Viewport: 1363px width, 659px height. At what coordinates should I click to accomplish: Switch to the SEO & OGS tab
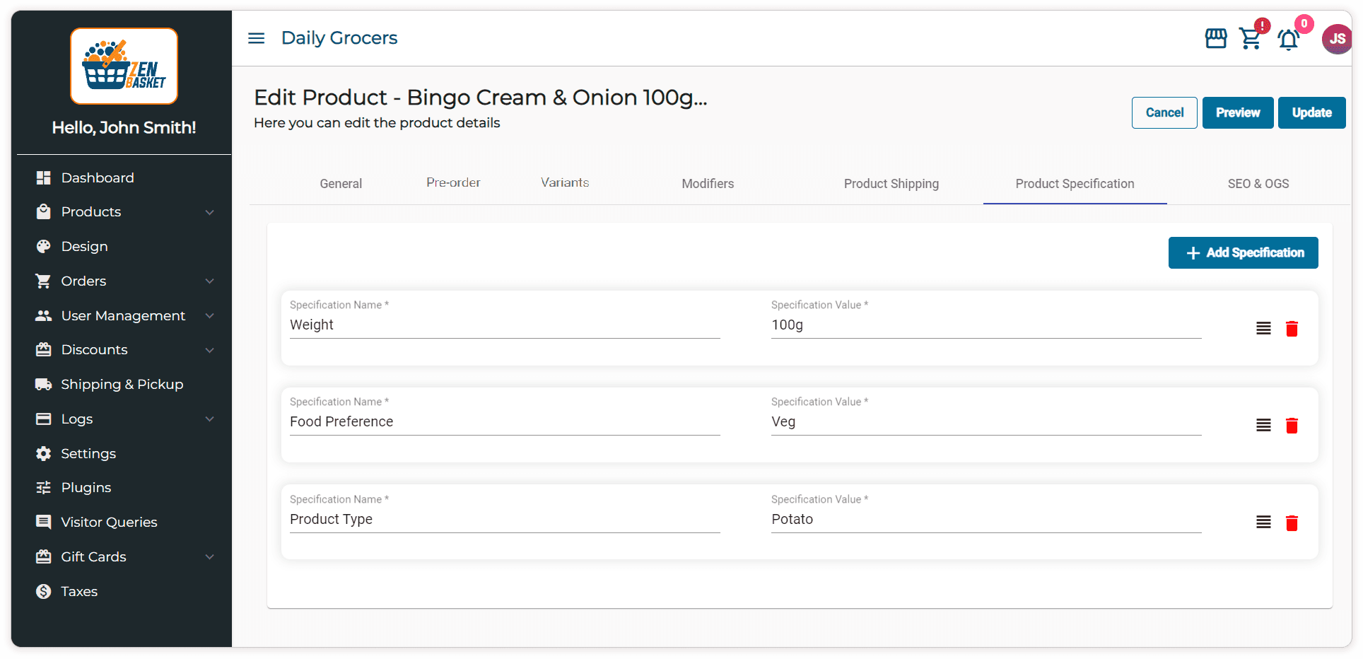pyautogui.click(x=1258, y=184)
